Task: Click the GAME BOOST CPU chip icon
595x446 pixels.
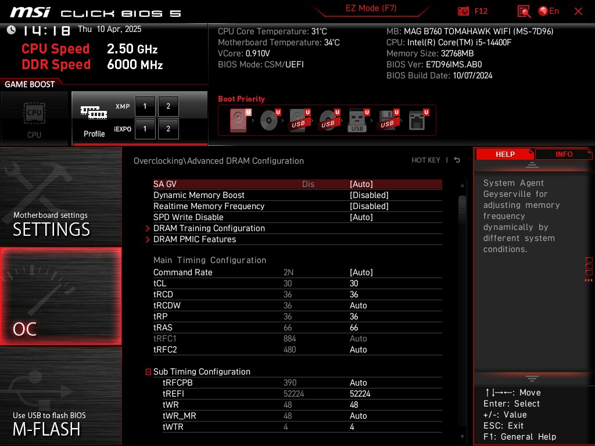Action: [34, 113]
